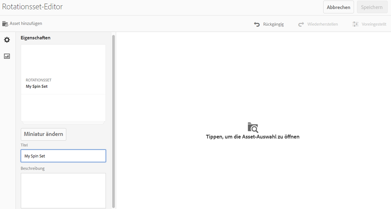Click the ROTATIONSSET label on card
391x209 pixels.
point(39,80)
